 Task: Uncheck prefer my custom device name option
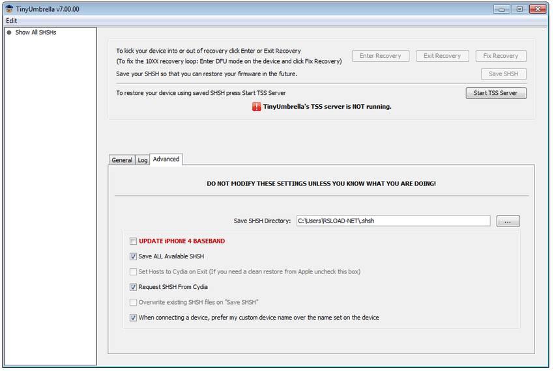click(x=133, y=318)
